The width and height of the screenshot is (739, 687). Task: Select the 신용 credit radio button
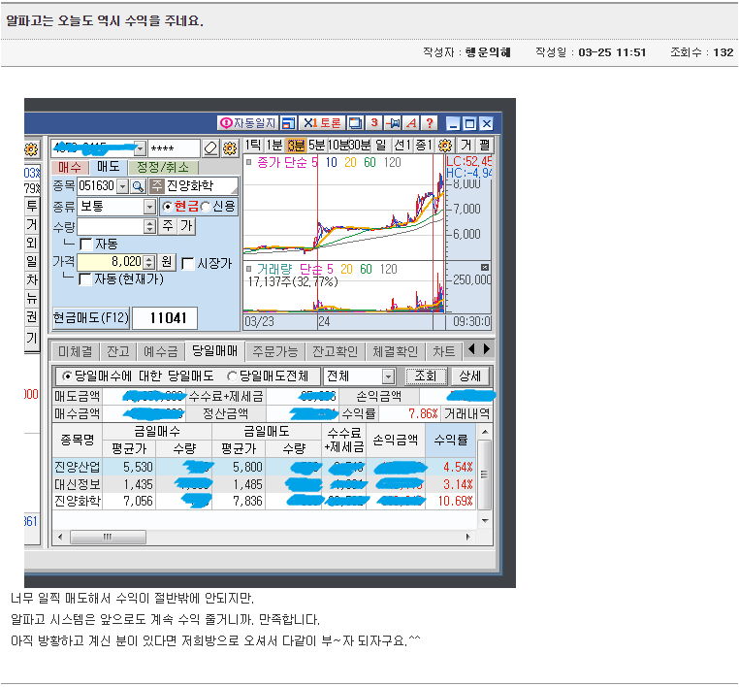point(205,207)
